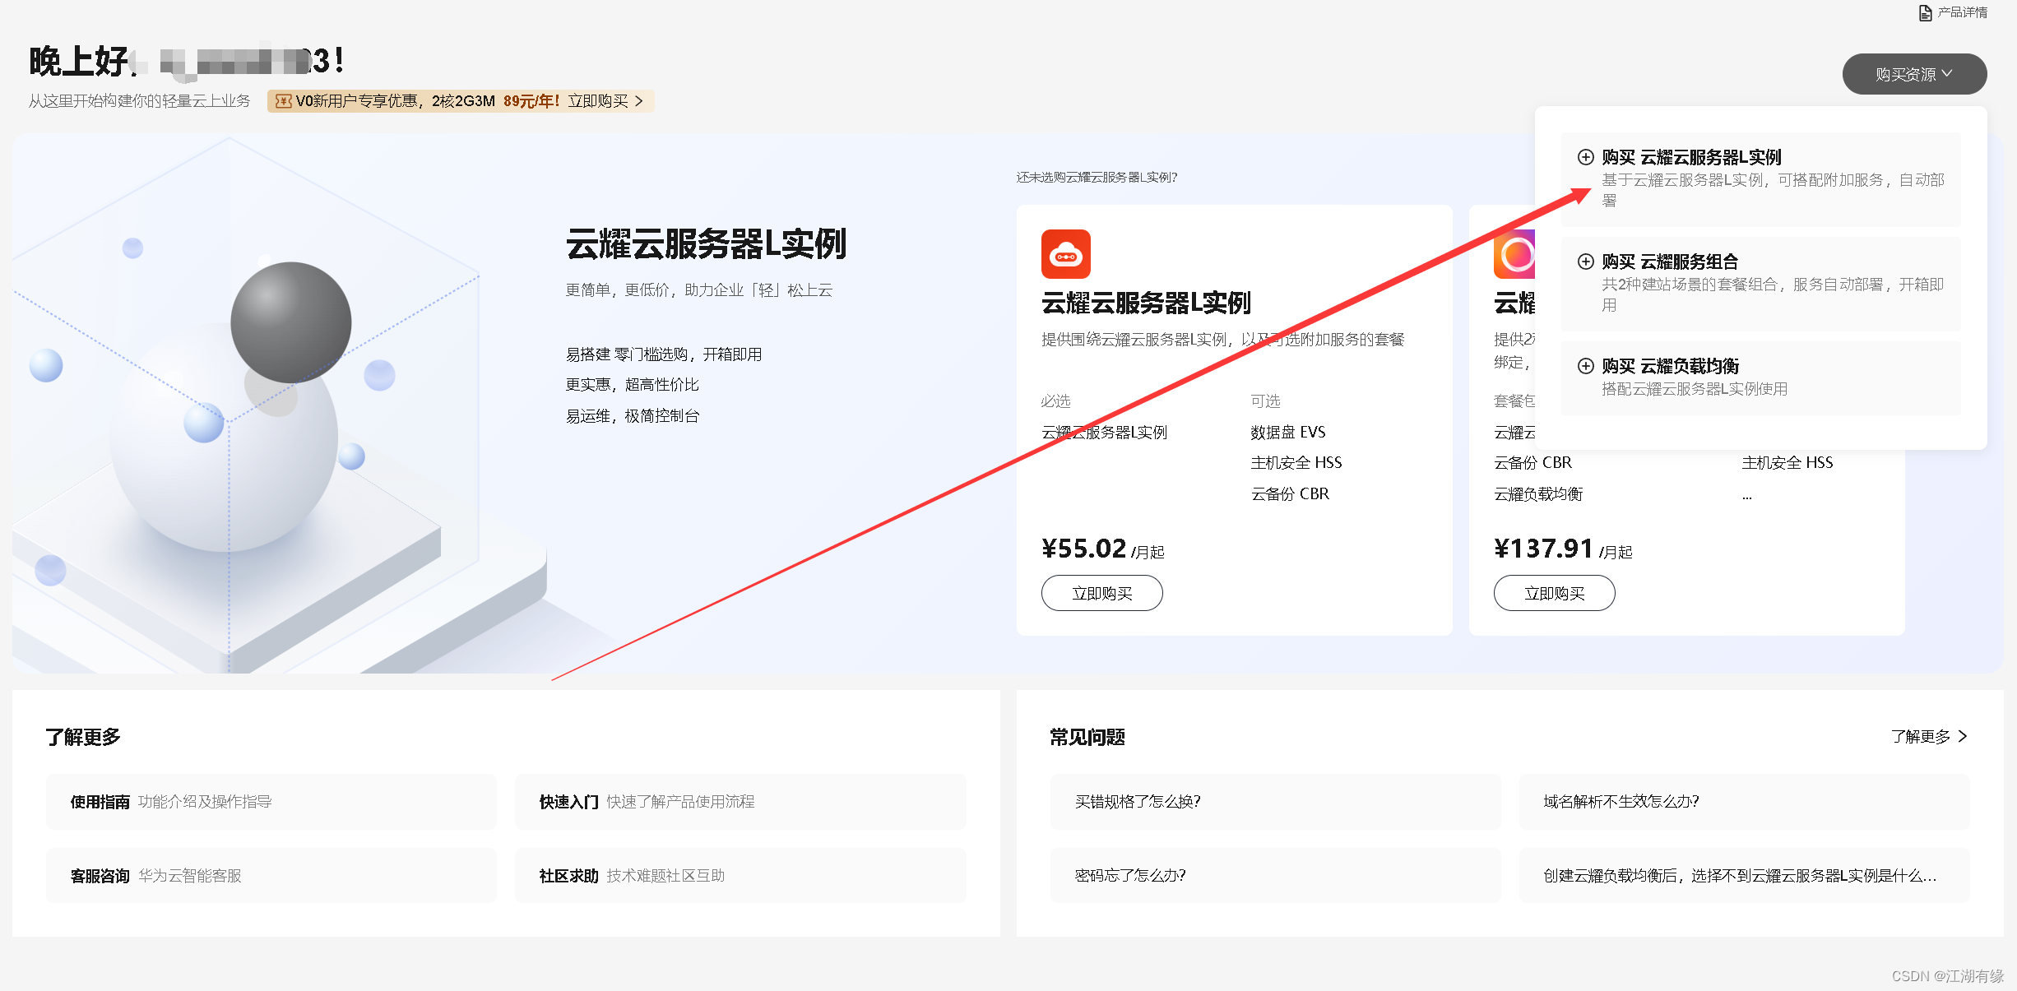The image size is (2017, 991).
Task: Select menu entry 购买 云耀服务组合
Action: pyautogui.click(x=1668, y=262)
